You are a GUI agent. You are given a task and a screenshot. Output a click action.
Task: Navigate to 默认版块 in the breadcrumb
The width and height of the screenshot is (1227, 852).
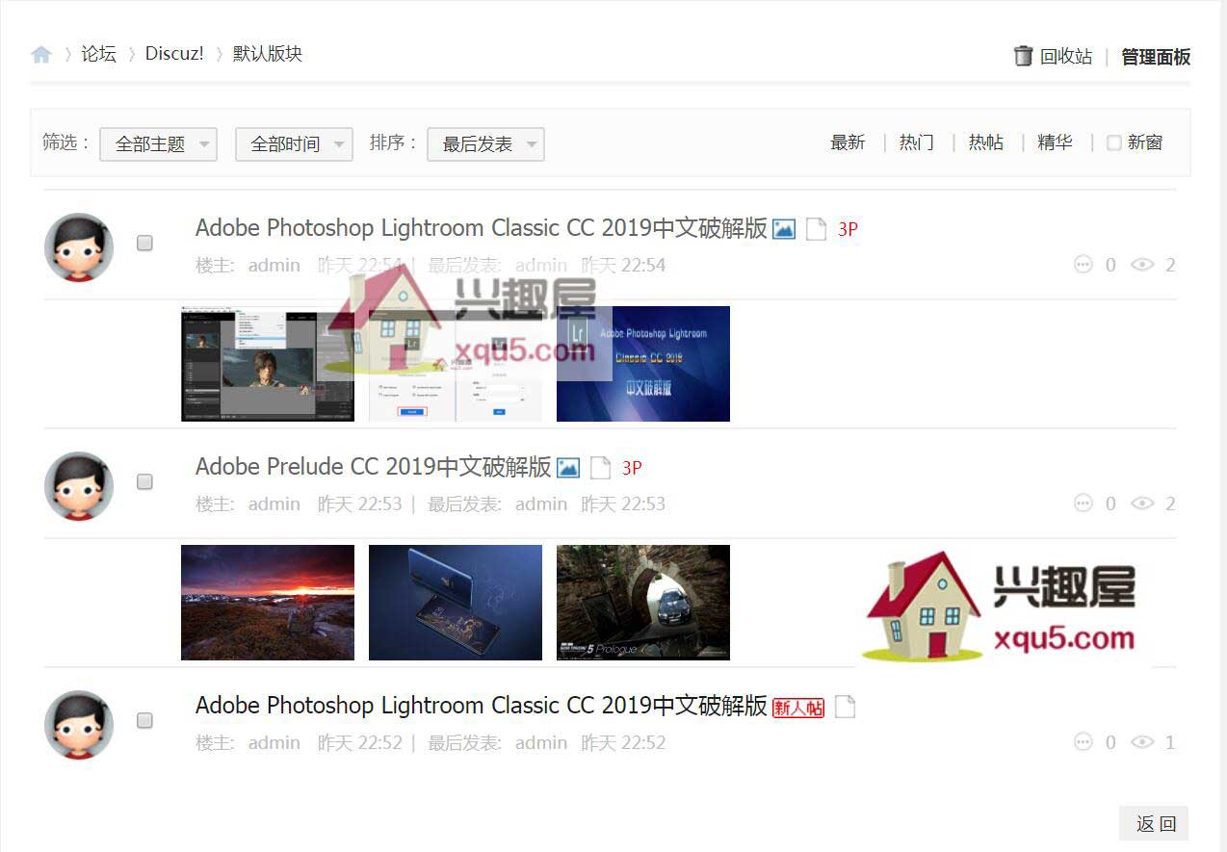[268, 54]
